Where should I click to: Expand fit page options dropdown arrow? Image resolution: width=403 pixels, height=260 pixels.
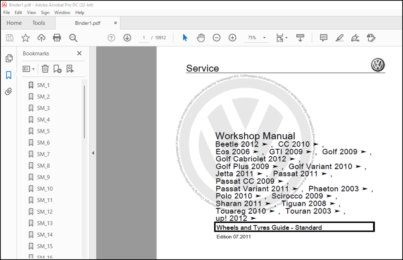click(x=287, y=38)
